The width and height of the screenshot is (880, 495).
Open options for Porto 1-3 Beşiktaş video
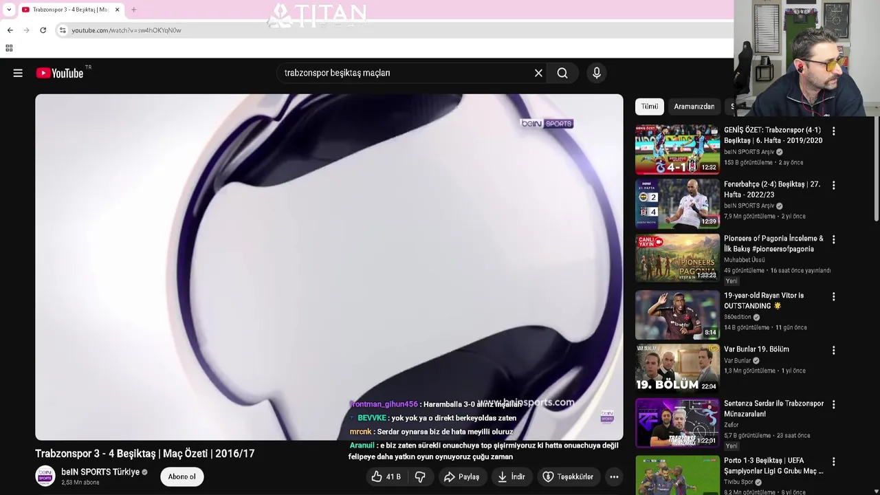pyautogui.click(x=834, y=461)
